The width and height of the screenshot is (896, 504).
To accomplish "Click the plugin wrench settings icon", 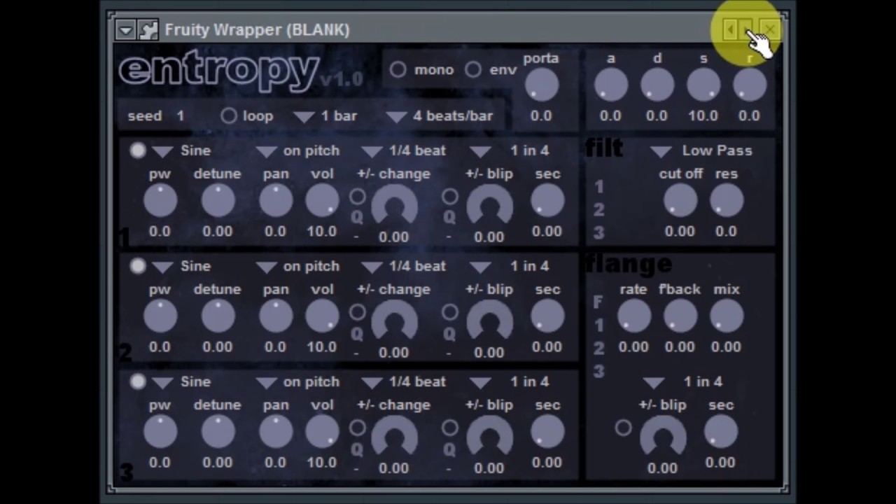I will [148, 30].
